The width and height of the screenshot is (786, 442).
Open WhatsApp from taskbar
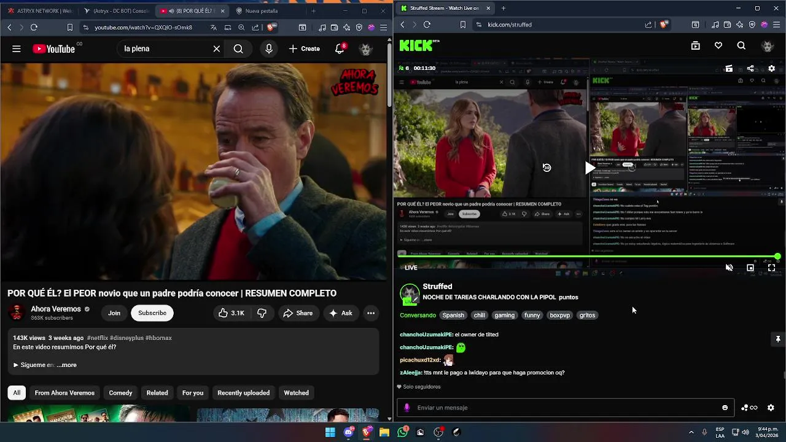click(402, 432)
